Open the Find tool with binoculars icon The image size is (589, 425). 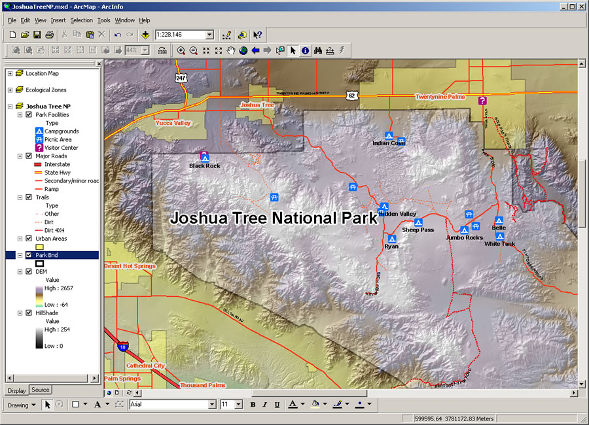click(318, 50)
